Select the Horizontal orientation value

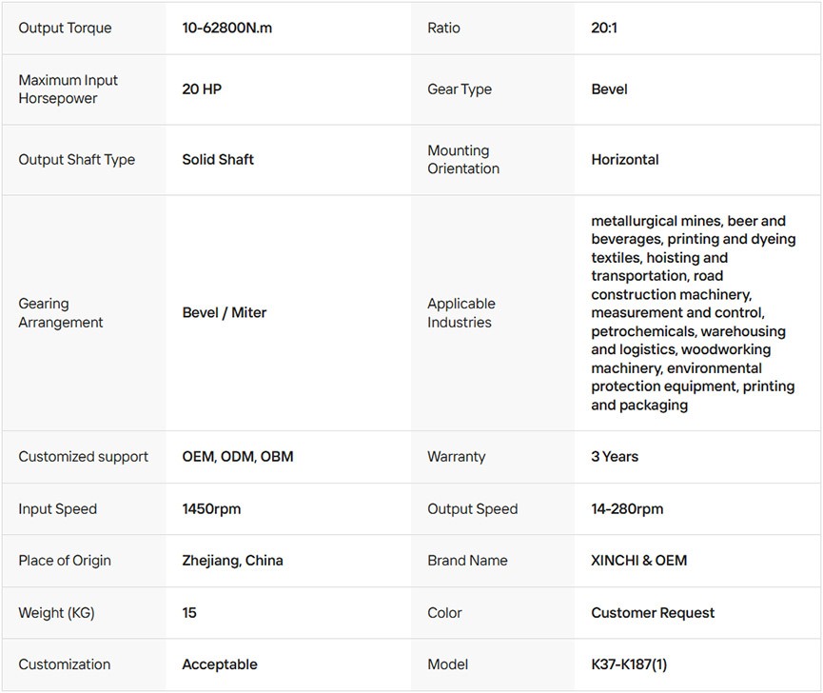(x=625, y=160)
